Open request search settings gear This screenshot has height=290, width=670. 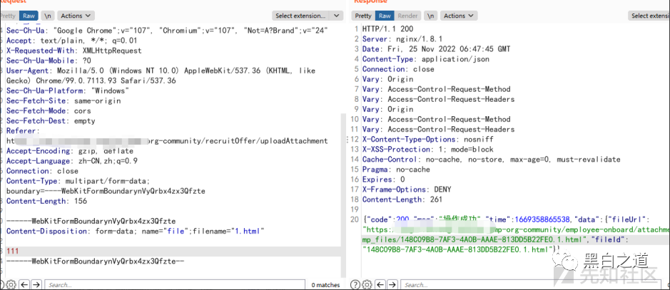click(11, 285)
